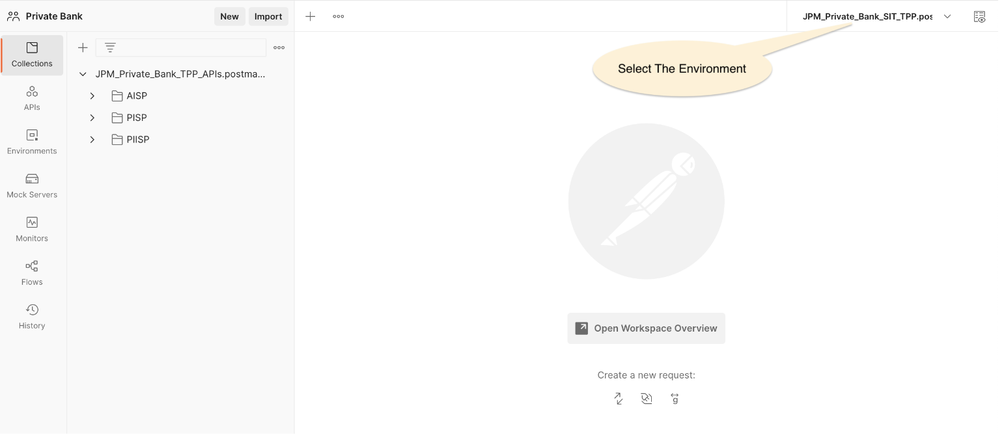Click Open Workspace Overview button
Image resolution: width=1006 pixels, height=435 pixels.
point(646,328)
